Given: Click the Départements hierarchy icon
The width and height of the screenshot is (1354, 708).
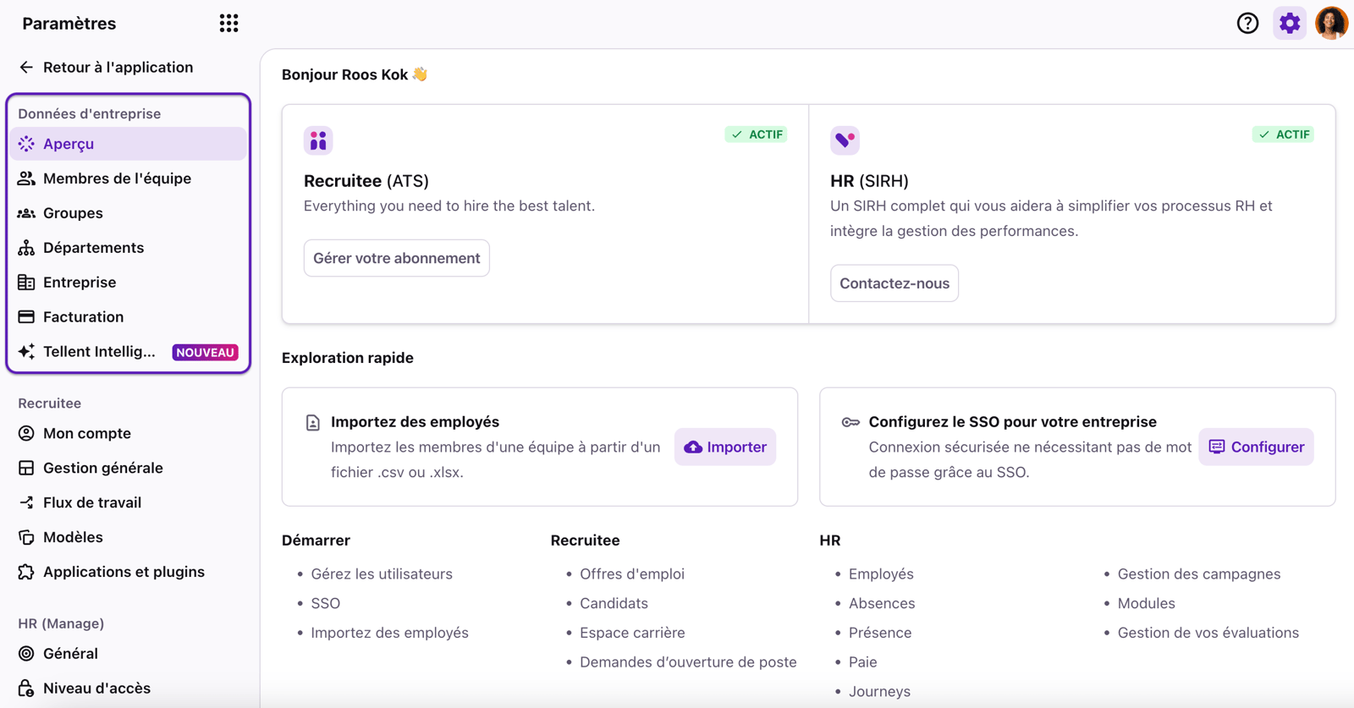Looking at the screenshot, I should (x=26, y=248).
